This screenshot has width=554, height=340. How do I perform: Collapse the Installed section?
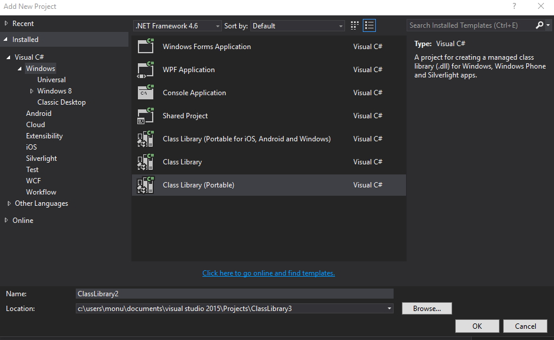tap(6, 40)
